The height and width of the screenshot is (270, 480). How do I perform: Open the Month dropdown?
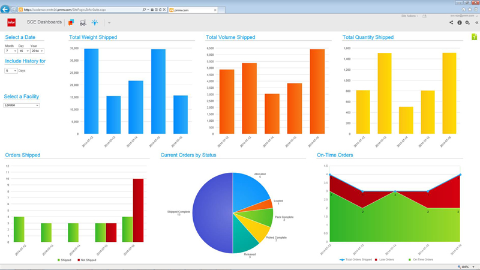(x=11, y=51)
